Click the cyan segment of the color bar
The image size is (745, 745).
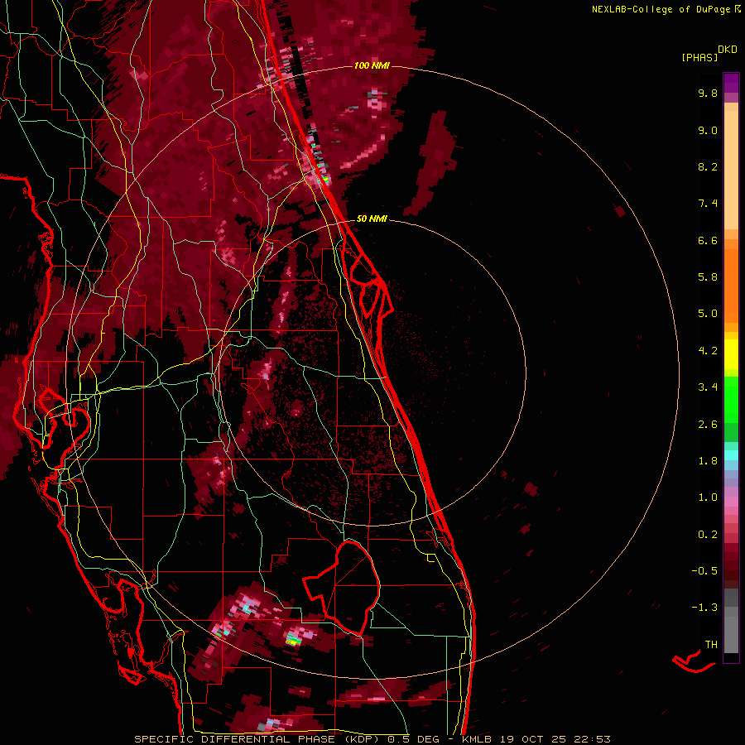coord(731,455)
